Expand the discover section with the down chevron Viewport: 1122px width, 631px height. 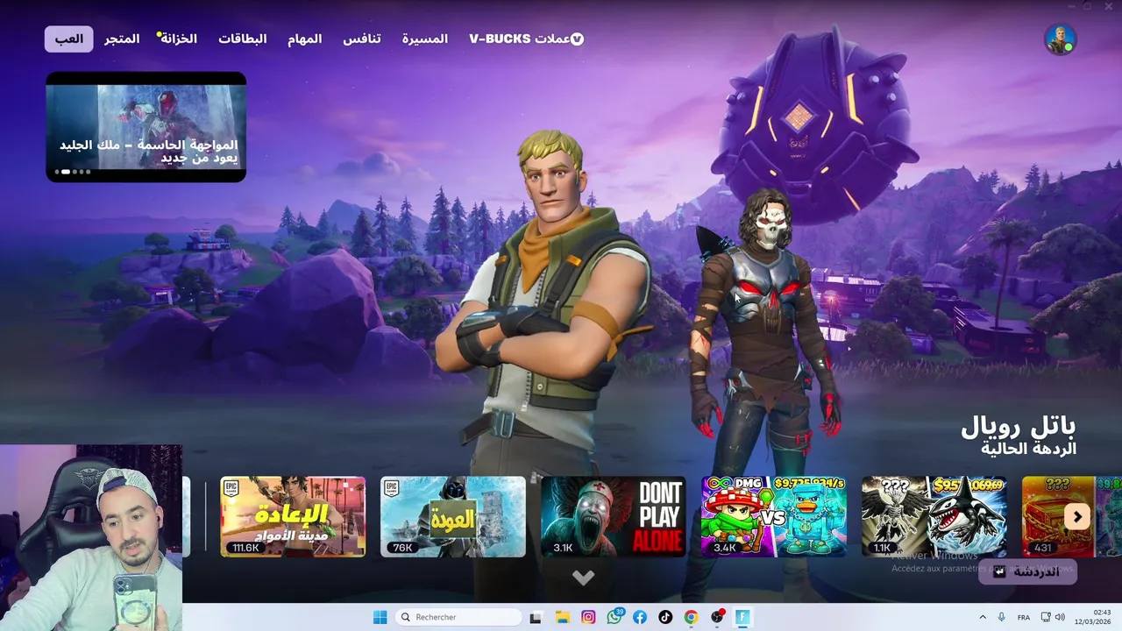point(584,578)
